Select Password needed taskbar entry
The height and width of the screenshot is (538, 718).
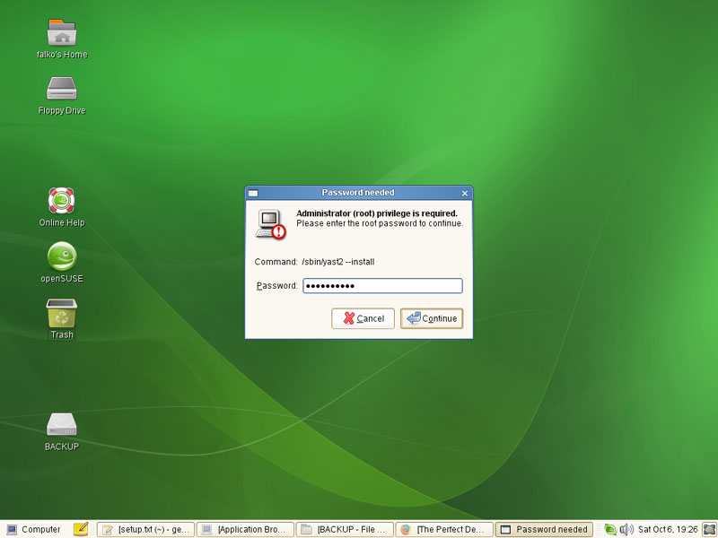544,529
